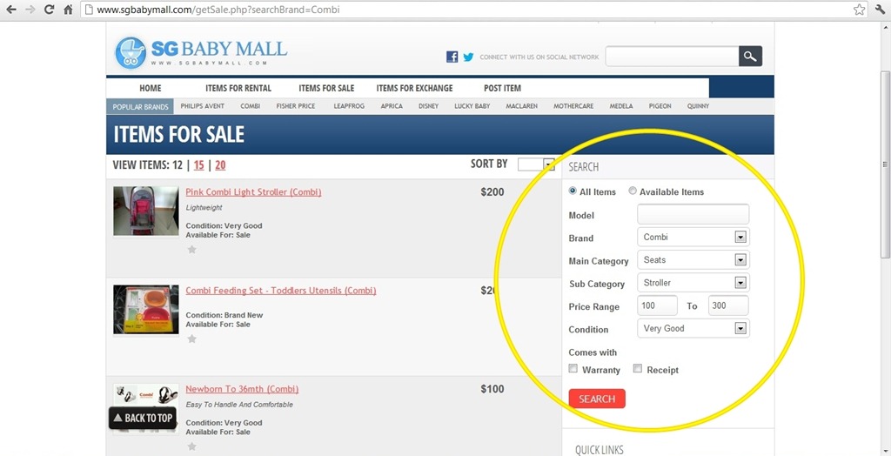
Task: Open ITEMS FOR EXCHANGE menu
Action: pyautogui.click(x=415, y=88)
